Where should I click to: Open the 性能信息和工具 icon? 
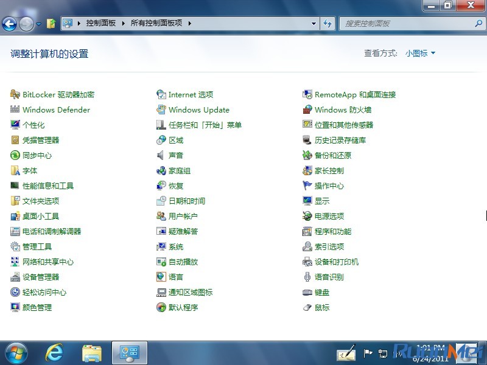pyautogui.click(x=15, y=186)
